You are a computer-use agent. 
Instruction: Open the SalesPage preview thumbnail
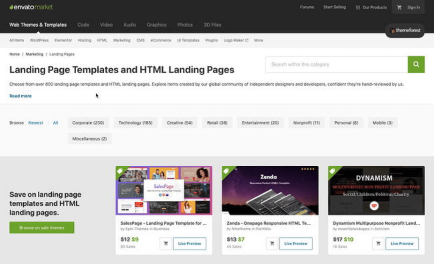[164, 190]
